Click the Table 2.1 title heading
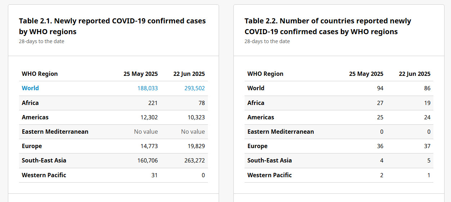 tap(112, 26)
